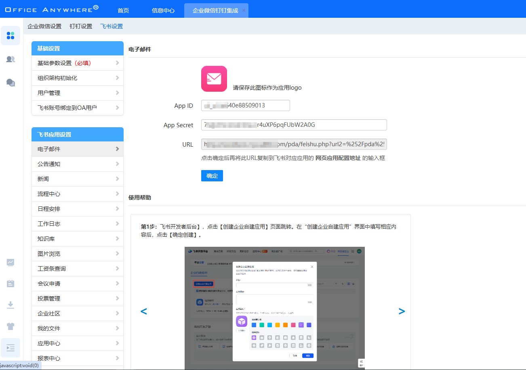Open the contacts people icon in sidebar
The height and width of the screenshot is (370, 526).
coord(11,59)
